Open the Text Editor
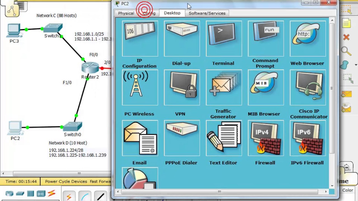Screen dimensions: 358x201 (224, 138)
